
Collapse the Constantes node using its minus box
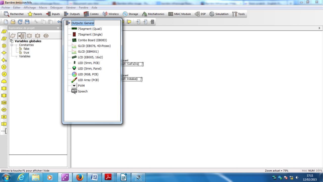point(12,45)
